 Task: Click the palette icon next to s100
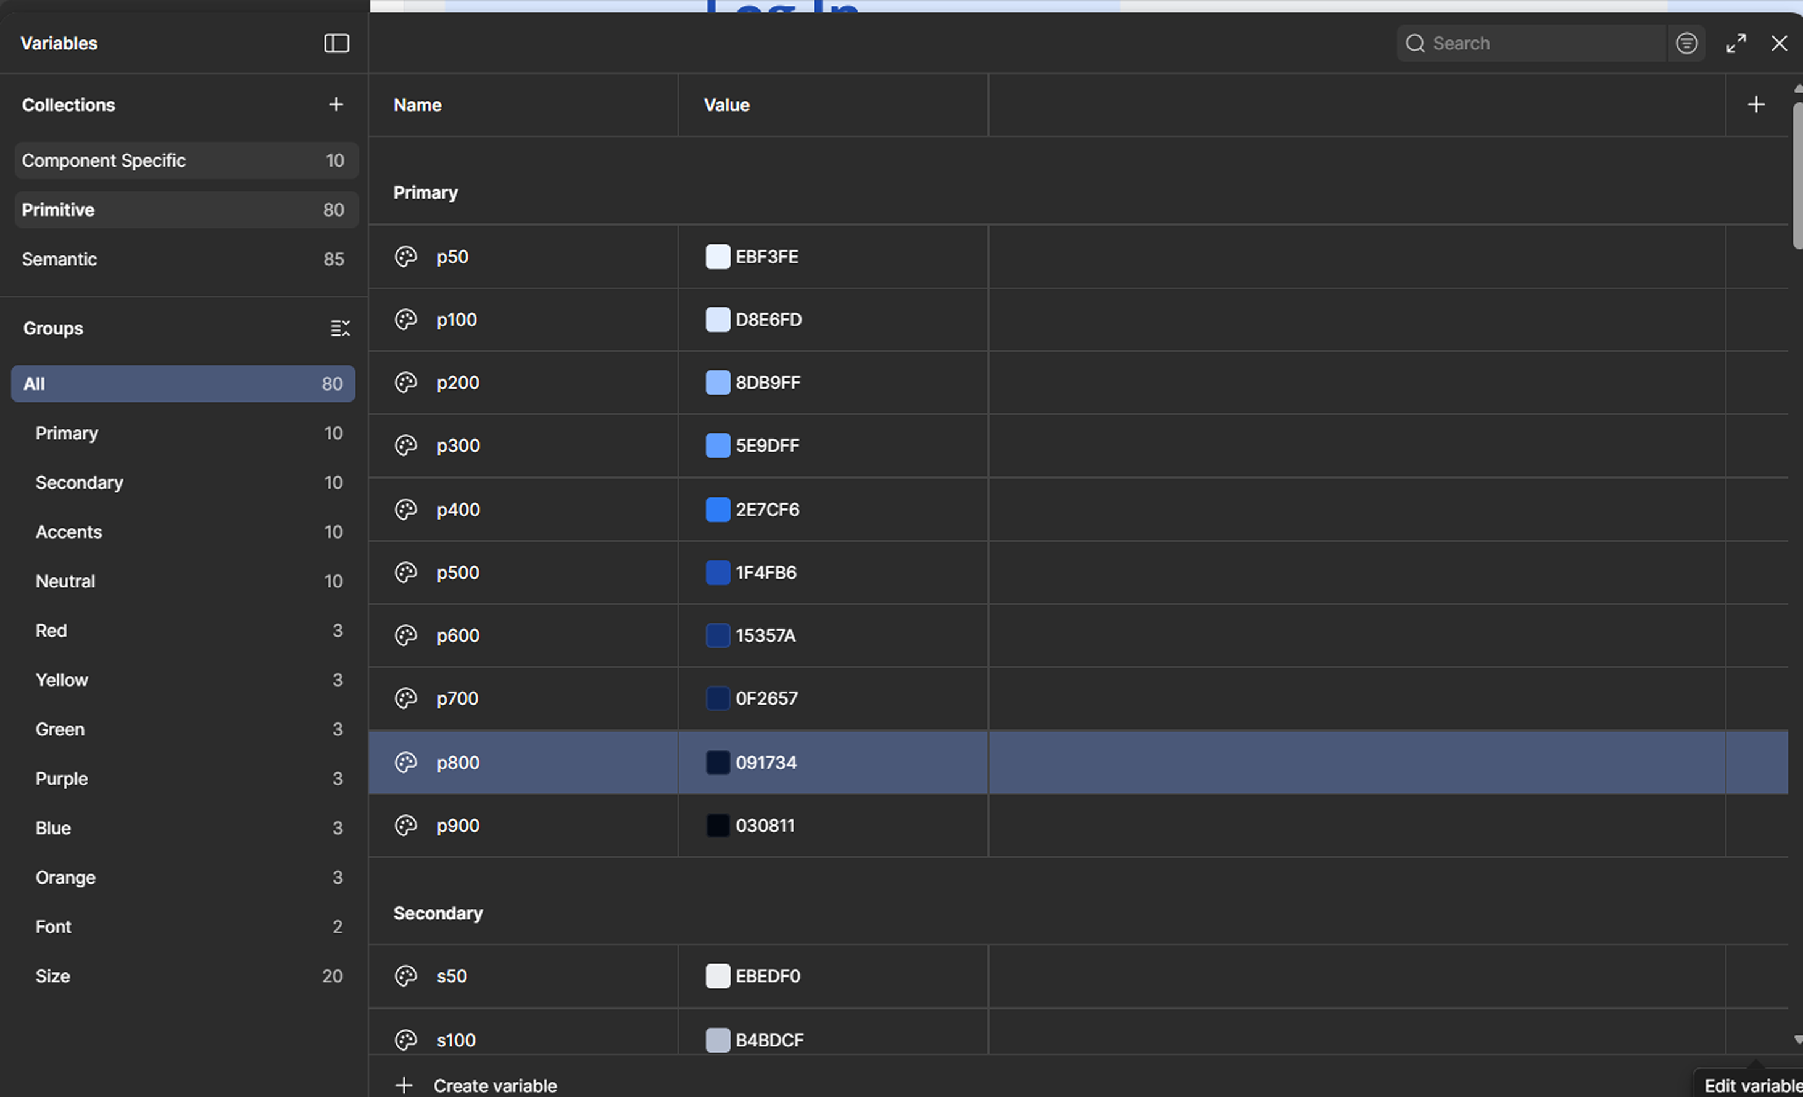(405, 1040)
